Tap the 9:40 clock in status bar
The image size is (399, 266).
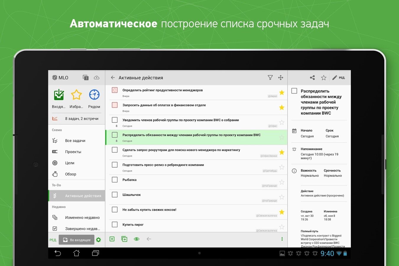tap(327, 253)
